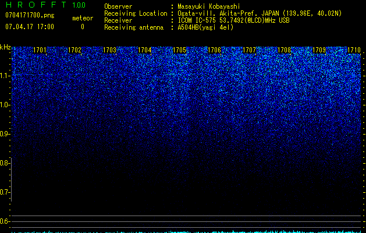Click antenna value A504HB(yagi 4el)
366x233 pixels.
point(205,27)
